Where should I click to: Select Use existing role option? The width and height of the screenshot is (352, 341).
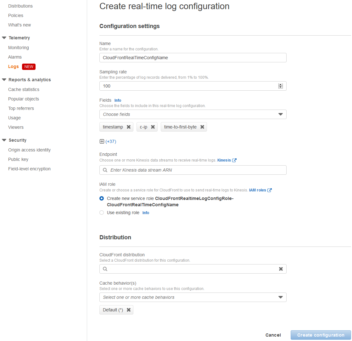pos(102,213)
